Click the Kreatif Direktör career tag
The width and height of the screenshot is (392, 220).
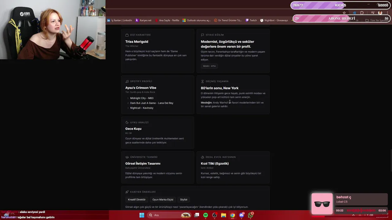click(137, 200)
